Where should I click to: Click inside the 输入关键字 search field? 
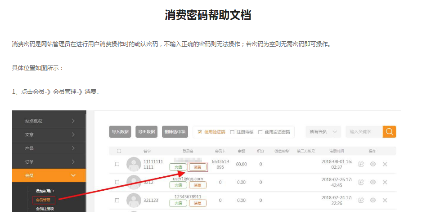(x=364, y=131)
